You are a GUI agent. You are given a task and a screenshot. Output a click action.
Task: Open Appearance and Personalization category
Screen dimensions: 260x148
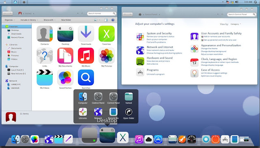click(221, 45)
